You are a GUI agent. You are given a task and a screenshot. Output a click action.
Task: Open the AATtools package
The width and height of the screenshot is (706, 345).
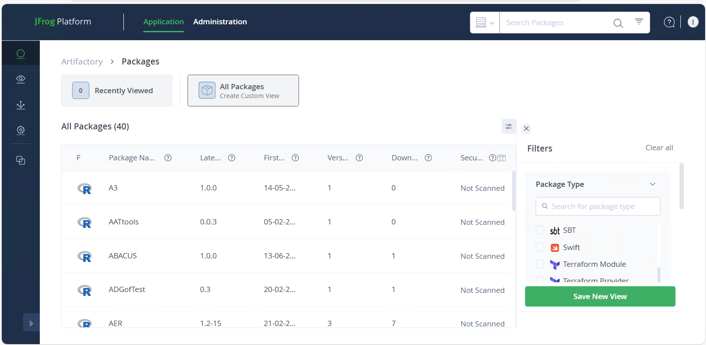coord(124,222)
